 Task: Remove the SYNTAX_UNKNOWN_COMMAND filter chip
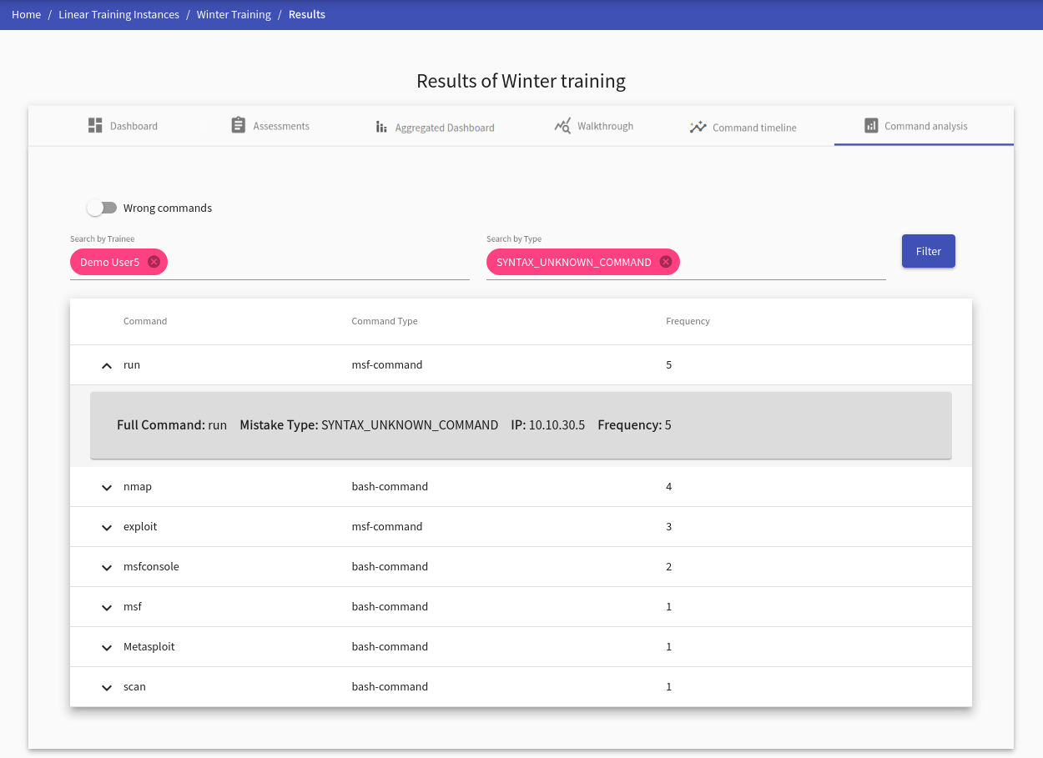click(x=665, y=262)
